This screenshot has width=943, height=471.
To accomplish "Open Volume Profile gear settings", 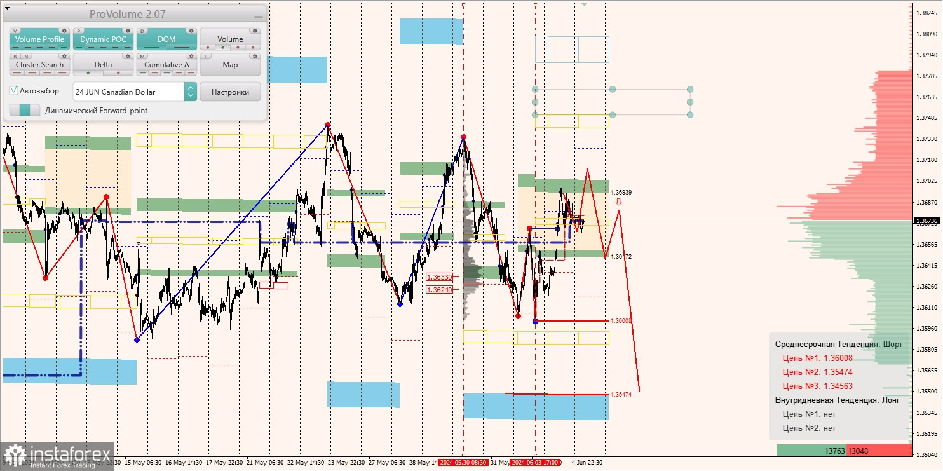I will 64,31.
